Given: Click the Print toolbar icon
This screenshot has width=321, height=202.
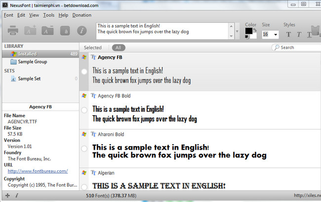Looking at the screenshot, I should coord(13,30).
